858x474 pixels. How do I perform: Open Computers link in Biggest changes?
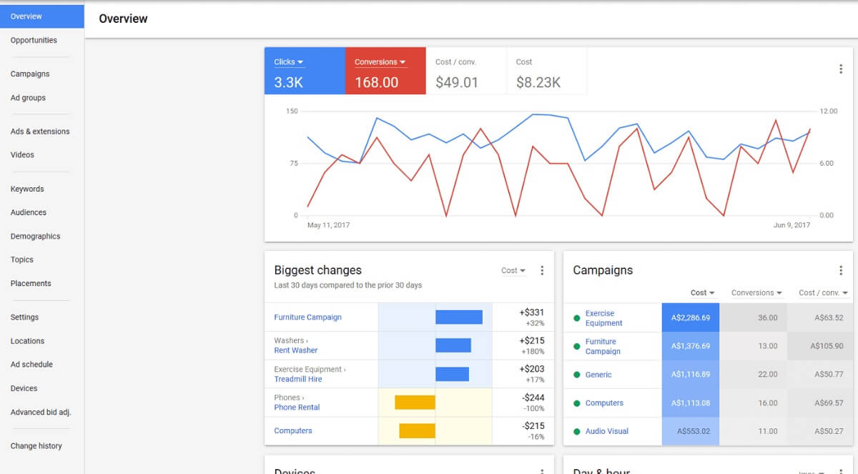(293, 431)
